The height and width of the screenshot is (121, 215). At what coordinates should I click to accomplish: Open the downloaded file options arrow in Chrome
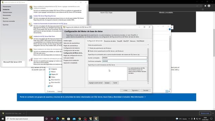pos(24,114)
